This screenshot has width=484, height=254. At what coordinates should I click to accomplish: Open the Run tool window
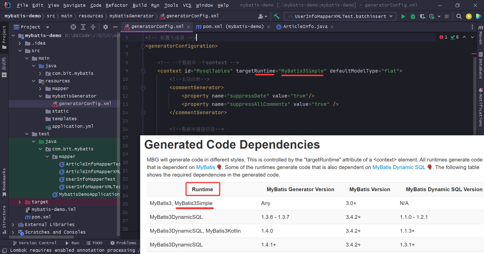point(72,243)
